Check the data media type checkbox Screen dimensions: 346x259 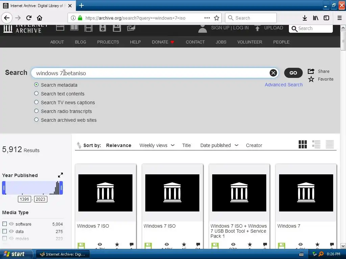tap(4, 231)
